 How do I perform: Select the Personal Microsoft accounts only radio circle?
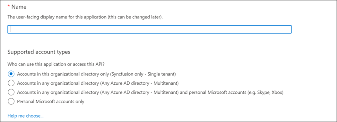click(11, 102)
